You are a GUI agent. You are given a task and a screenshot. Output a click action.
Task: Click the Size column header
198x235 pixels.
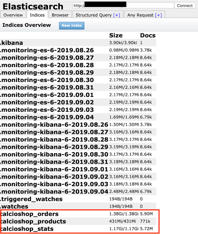(116, 35)
